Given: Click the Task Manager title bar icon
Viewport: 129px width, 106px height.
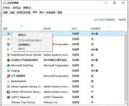Looking at the screenshot, I should point(4,3).
